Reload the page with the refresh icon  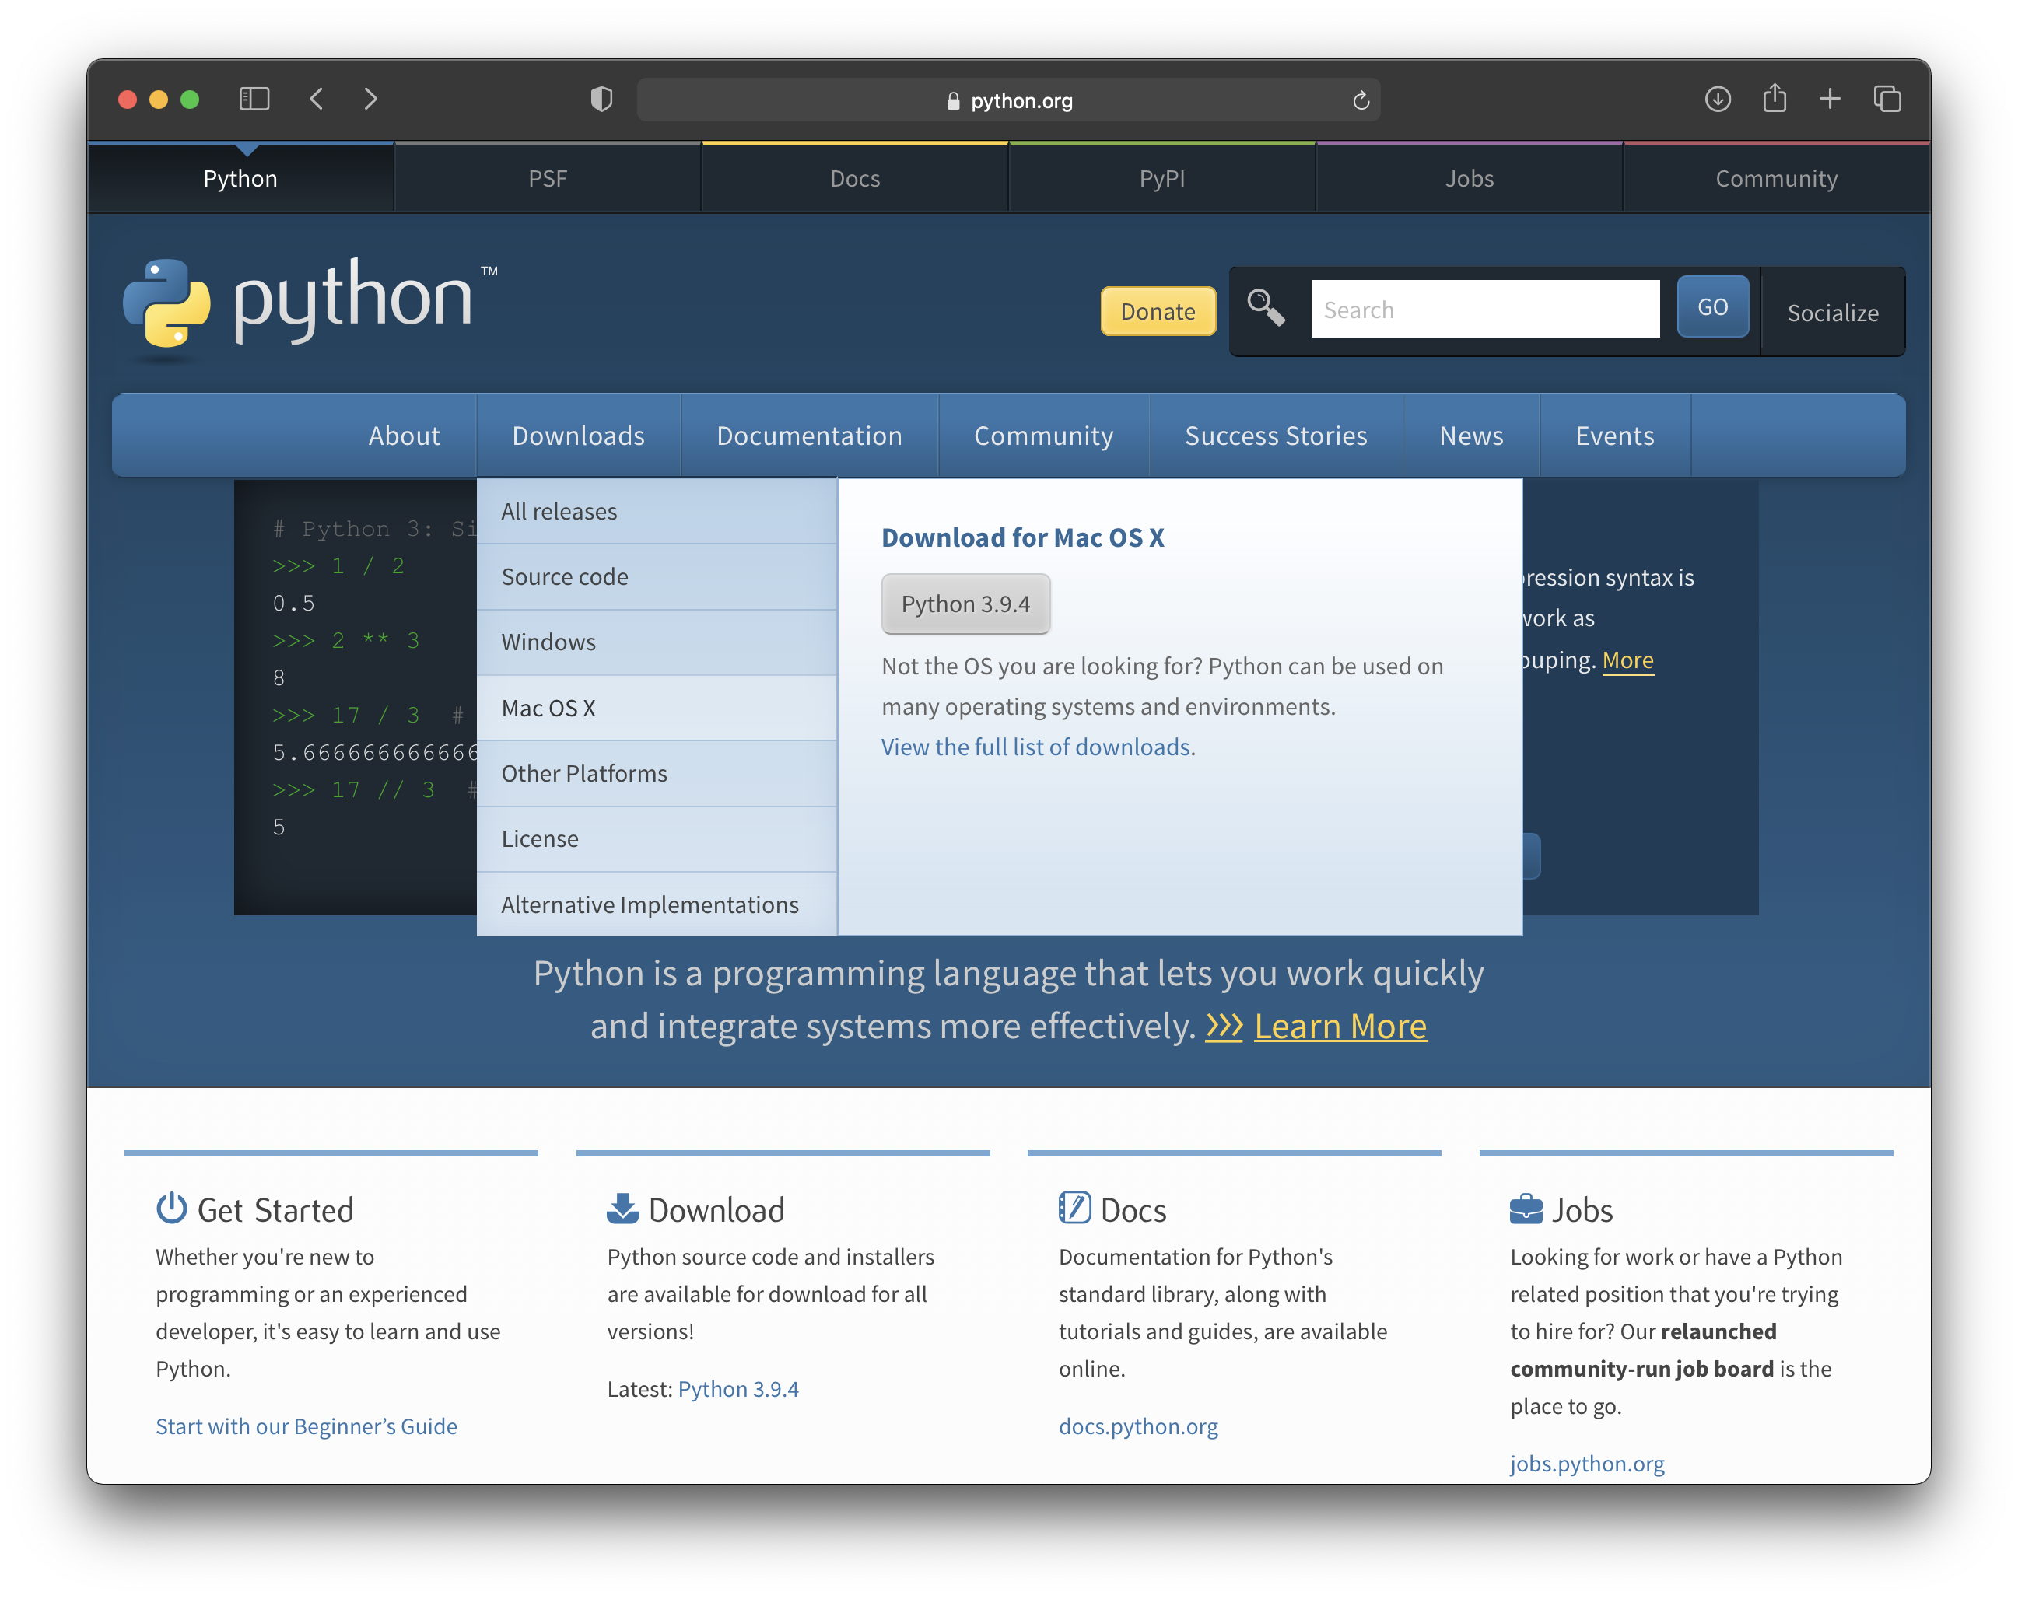(x=1361, y=100)
